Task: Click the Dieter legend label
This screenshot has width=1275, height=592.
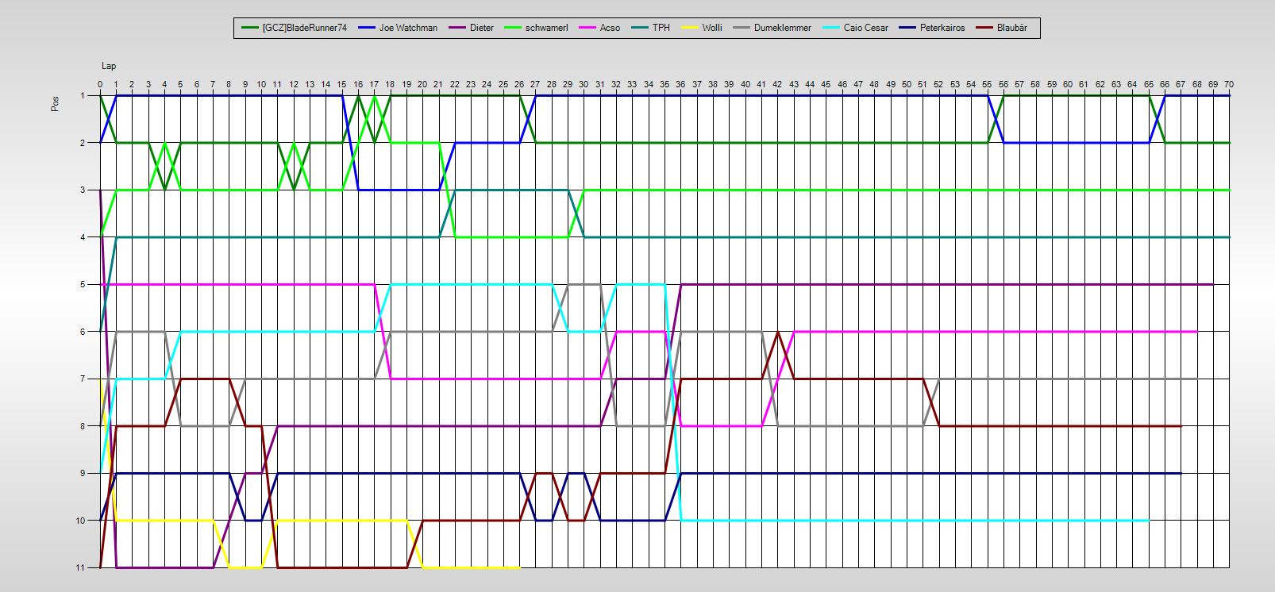Action: coord(482,28)
